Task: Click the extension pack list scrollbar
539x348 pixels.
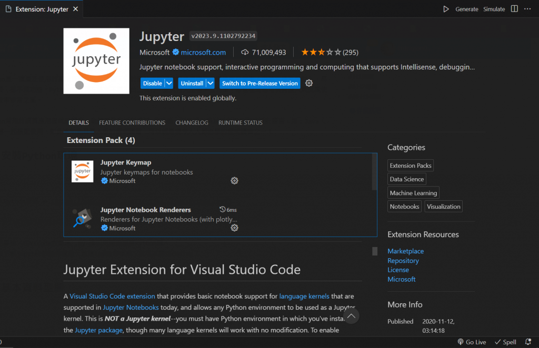Action: coord(374,172)
